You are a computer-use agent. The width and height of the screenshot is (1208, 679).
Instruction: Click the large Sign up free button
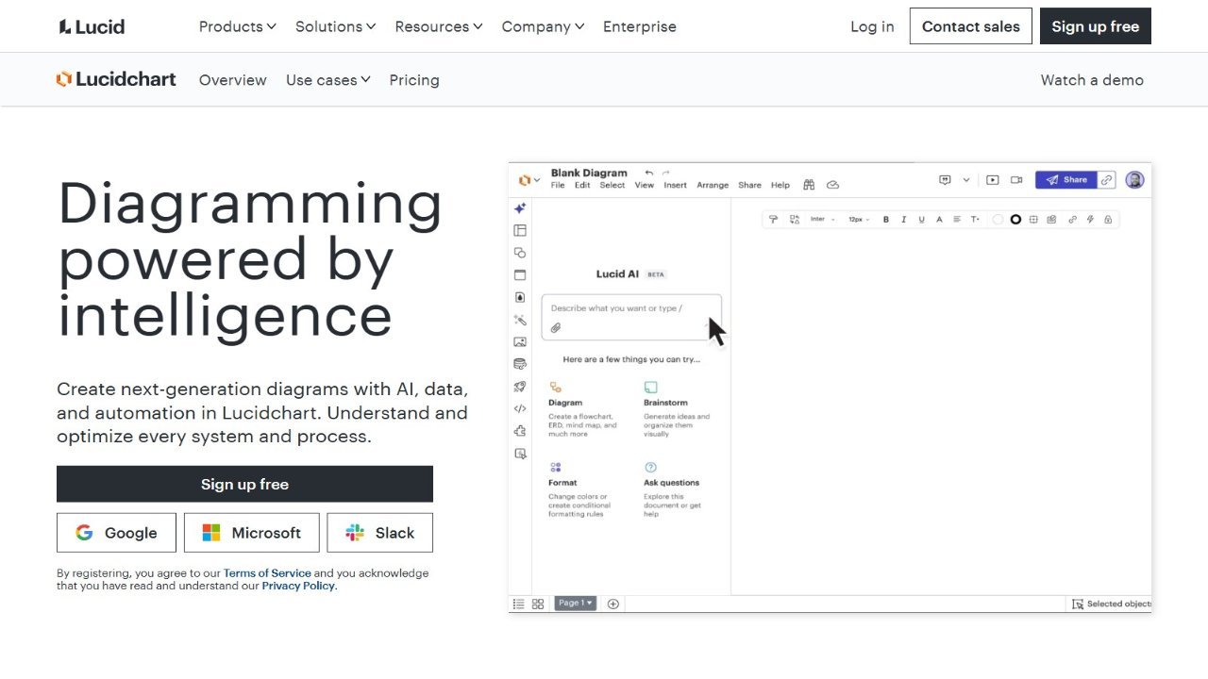(244, 484)
